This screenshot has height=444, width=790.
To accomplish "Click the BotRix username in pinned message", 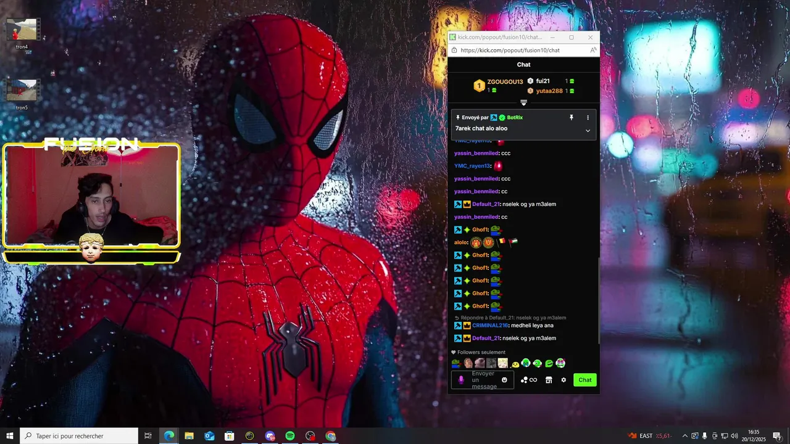I will (x=515, y=117).
